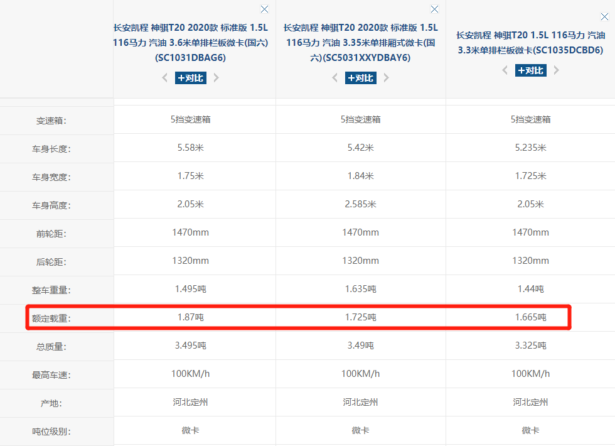Click the 3.325吨 total mass value

(x=531, y=345)
